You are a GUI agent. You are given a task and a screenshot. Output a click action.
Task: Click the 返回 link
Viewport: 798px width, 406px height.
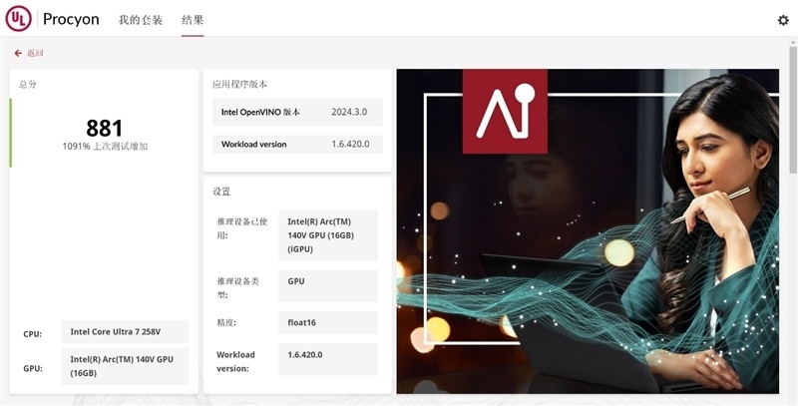coord(35,53)
